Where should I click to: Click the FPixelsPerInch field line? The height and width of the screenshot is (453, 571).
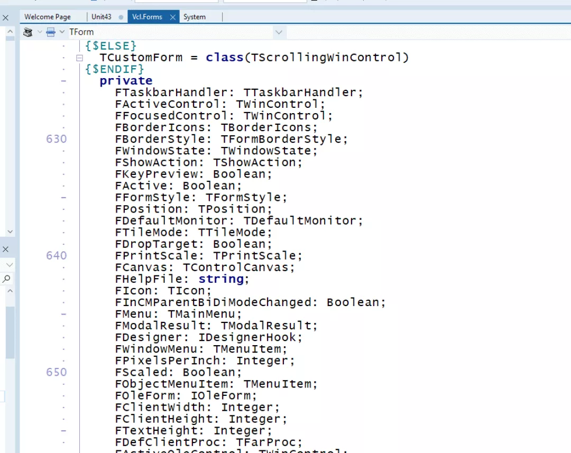(205, 360)
